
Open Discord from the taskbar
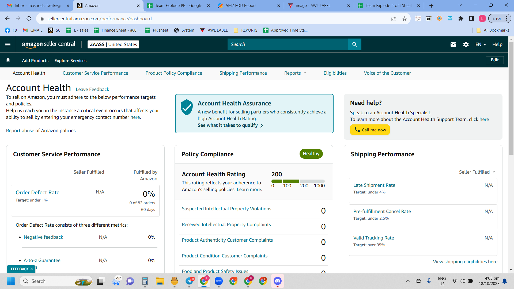tap(277, 281)
